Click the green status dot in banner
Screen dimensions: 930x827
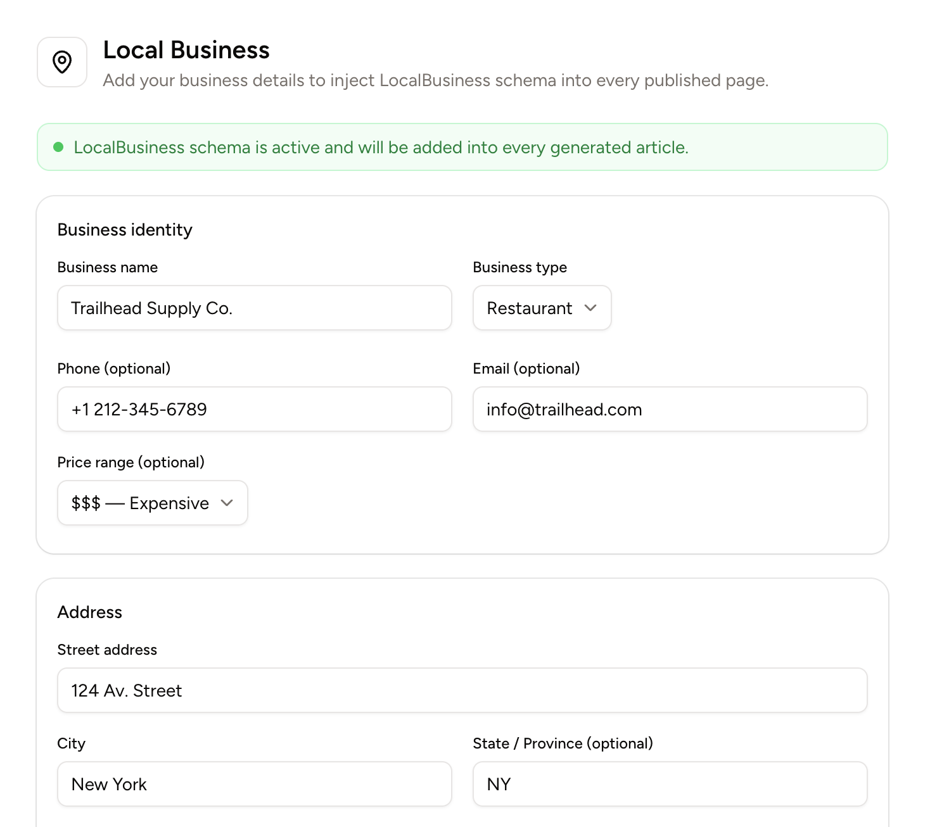point(58,147)
